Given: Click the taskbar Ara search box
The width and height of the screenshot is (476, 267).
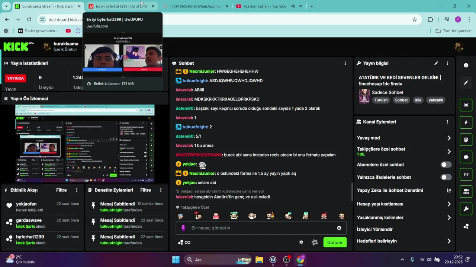Looking at the screenshot, I should pyautogui.click(x=218, y=260).
